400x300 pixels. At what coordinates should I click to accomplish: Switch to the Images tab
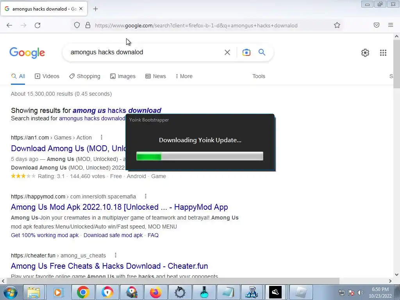pyautogui.click(x=123, y=76)
